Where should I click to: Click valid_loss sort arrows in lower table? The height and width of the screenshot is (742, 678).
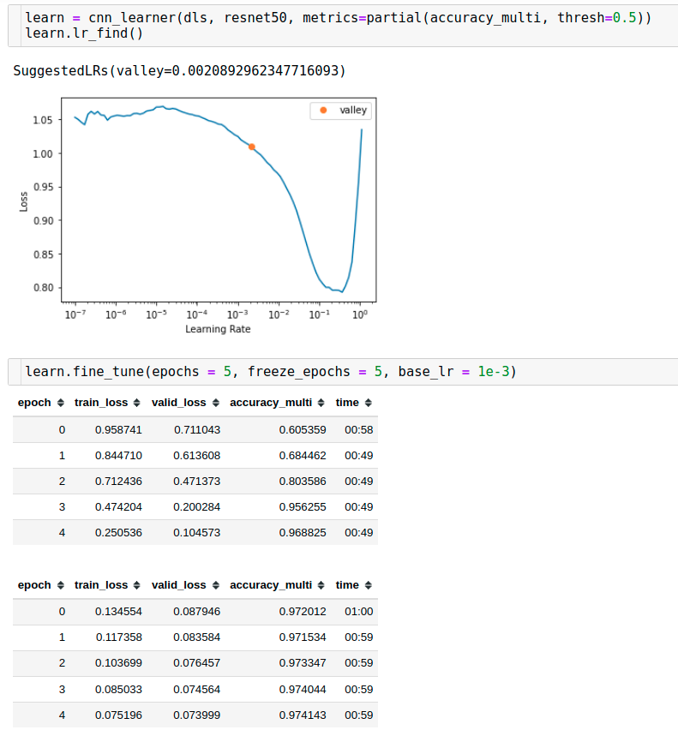click(214, 585)
